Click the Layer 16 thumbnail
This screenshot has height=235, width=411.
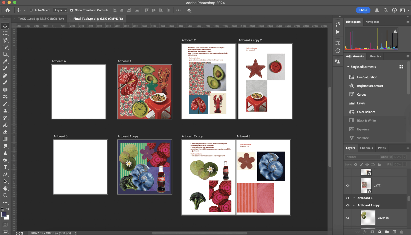point(368,218)
